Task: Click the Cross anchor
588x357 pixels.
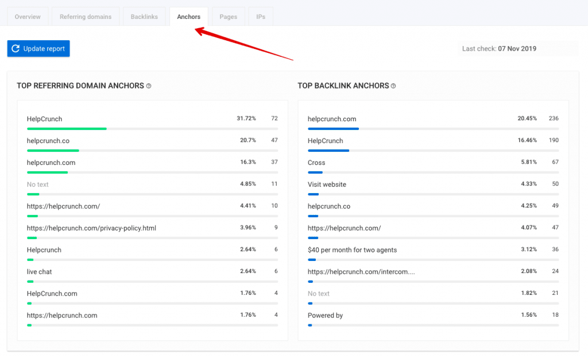Action: click(316, 163)
